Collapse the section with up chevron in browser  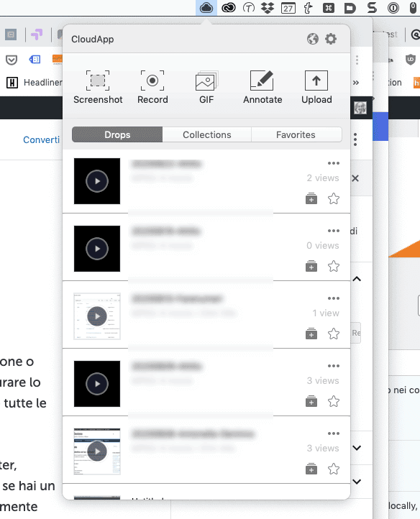click(357, 279)
